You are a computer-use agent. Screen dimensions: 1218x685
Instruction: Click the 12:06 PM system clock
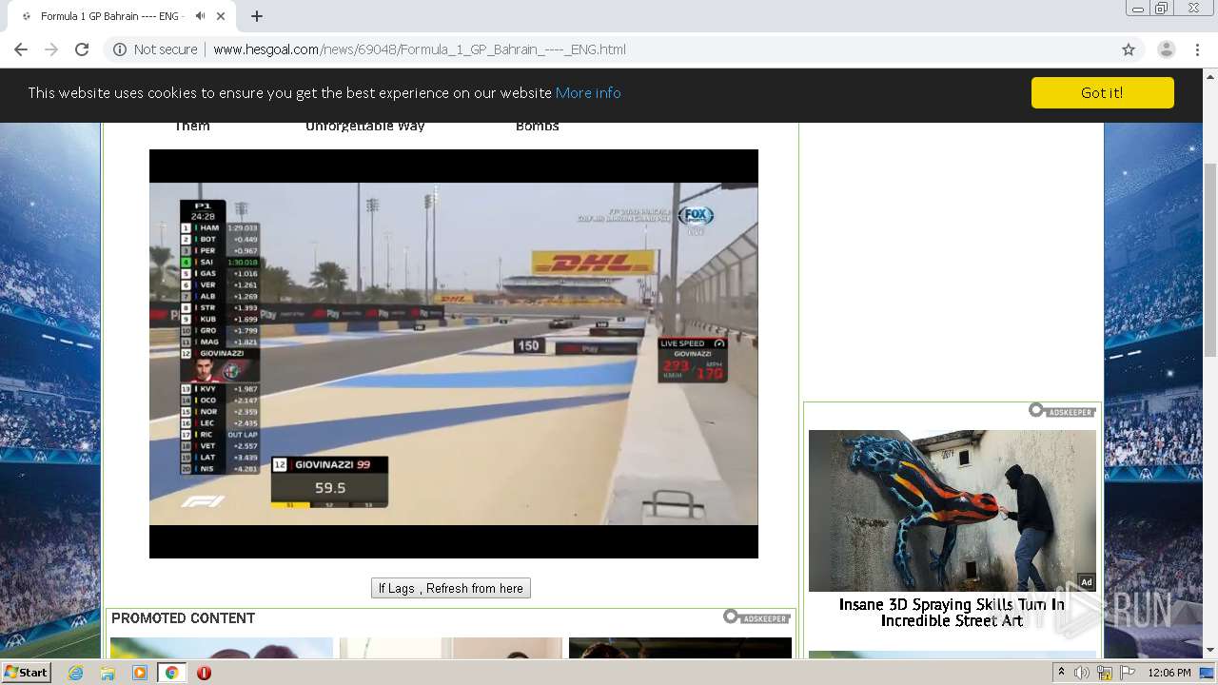click(x=1169, y=673)
